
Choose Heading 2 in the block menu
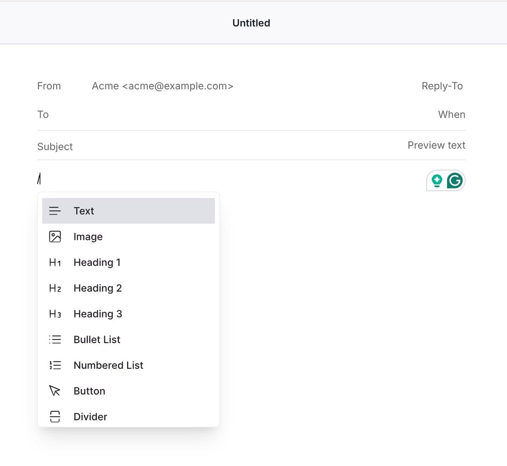tap(128, 288)
